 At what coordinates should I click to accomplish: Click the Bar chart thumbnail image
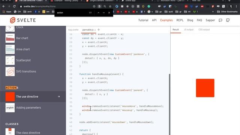point(10,38)
